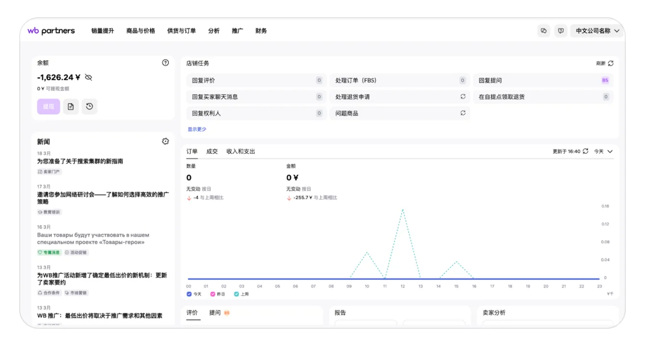Click the 提现 withdraw button
This screenshot has width=645, height=346.
pyautogui.click(x=48, y=106)
